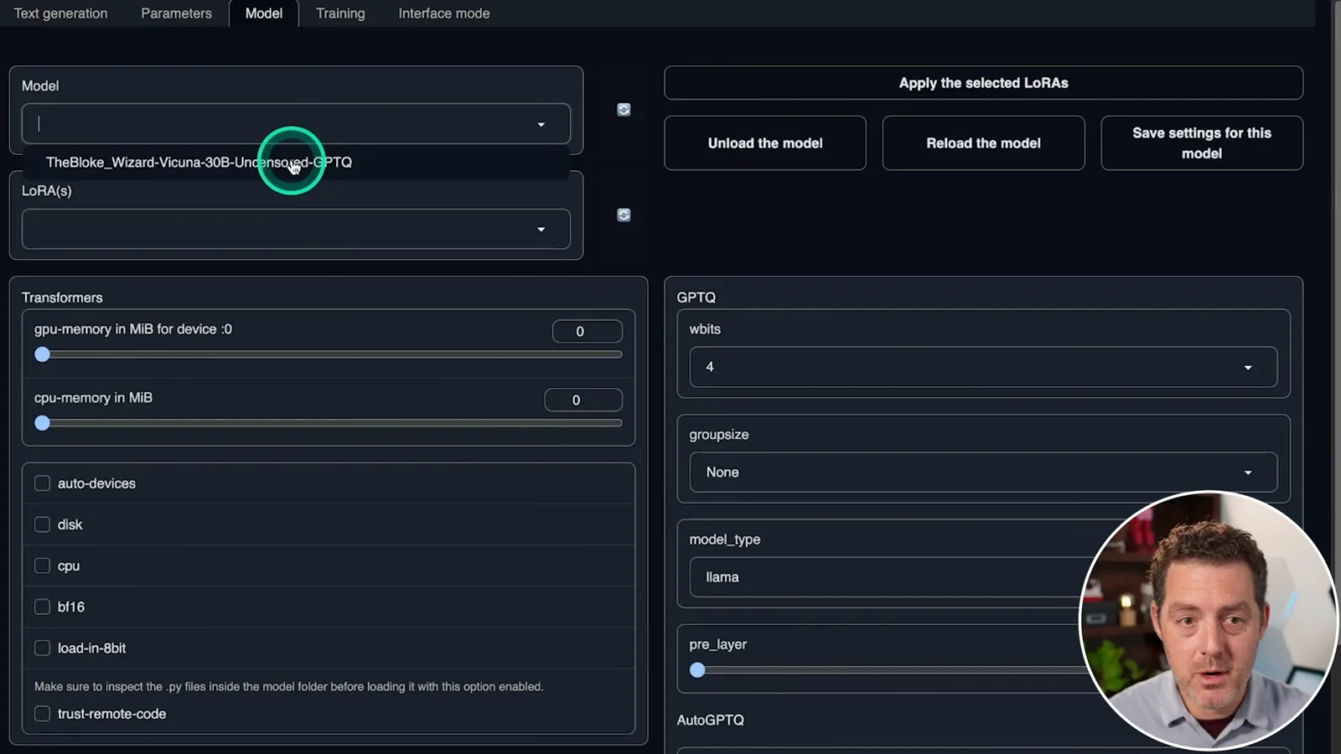Enable the bf16 checkbox
Viewport: 1341px width, 754px height.
click(x=42, y=607)
